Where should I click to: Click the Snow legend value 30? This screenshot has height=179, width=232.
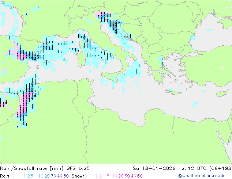pyautogui.click(x=127, y=176)
